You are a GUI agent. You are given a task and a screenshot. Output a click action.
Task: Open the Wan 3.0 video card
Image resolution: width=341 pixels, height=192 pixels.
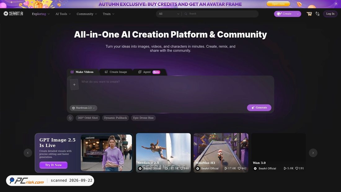tap(278, 153)
